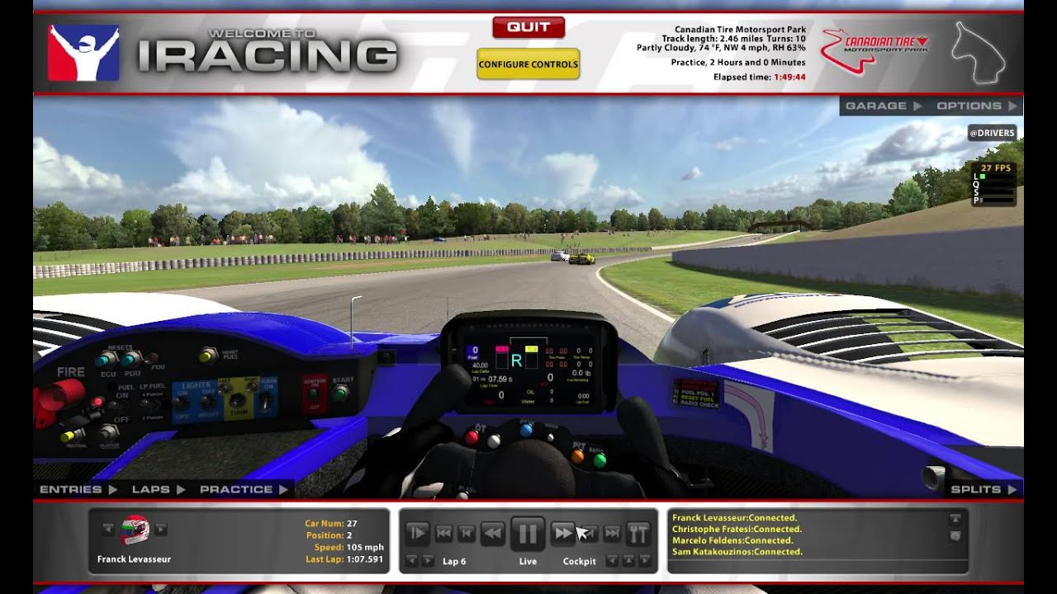Switch to next driver arrow beside helmet

pos(161,529)
